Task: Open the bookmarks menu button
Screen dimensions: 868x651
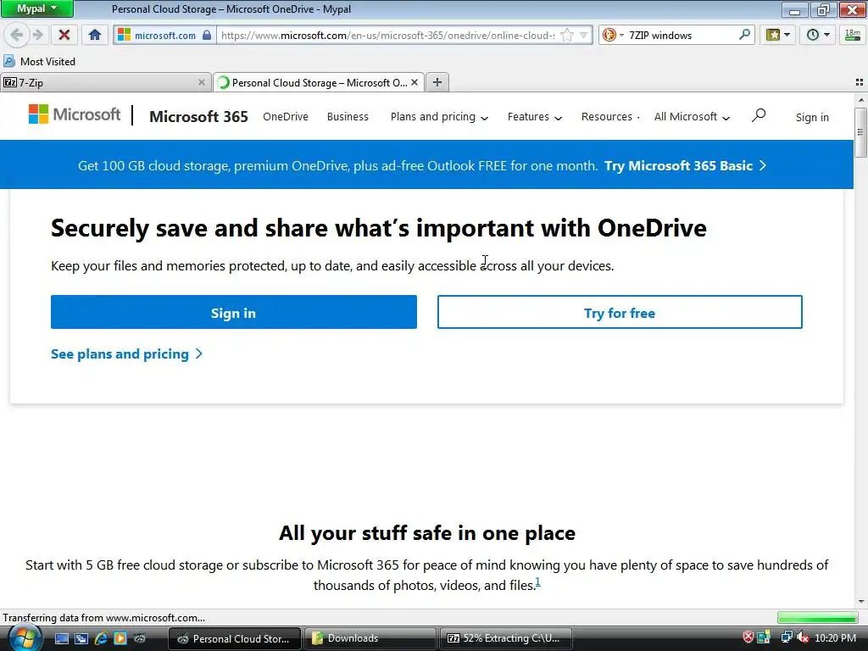Action: (778, 35)
